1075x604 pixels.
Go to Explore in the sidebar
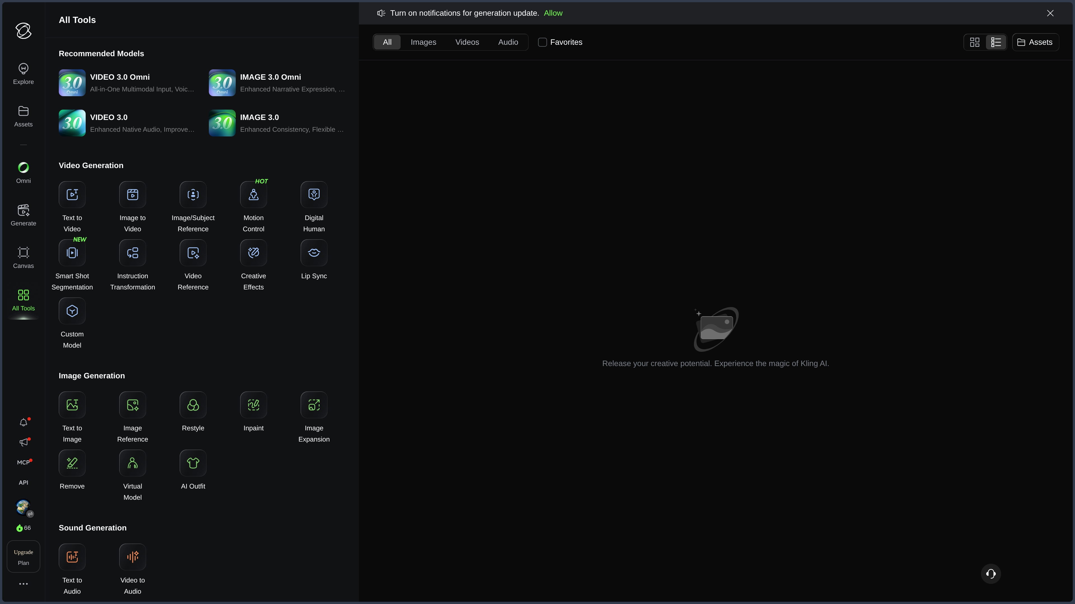(x=23, y=74)
